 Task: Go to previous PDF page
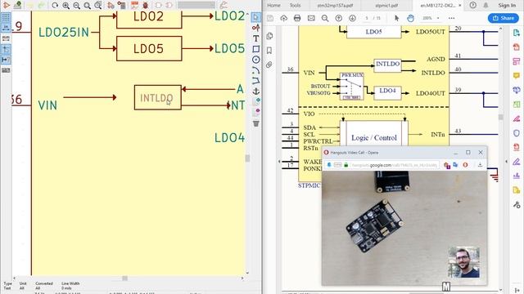(338, 18)
